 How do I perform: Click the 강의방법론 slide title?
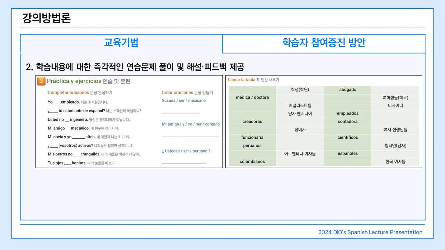pyautogui.click(x=46, y=18)
